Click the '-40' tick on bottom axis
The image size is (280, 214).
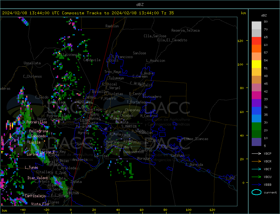tap(23, 210)
